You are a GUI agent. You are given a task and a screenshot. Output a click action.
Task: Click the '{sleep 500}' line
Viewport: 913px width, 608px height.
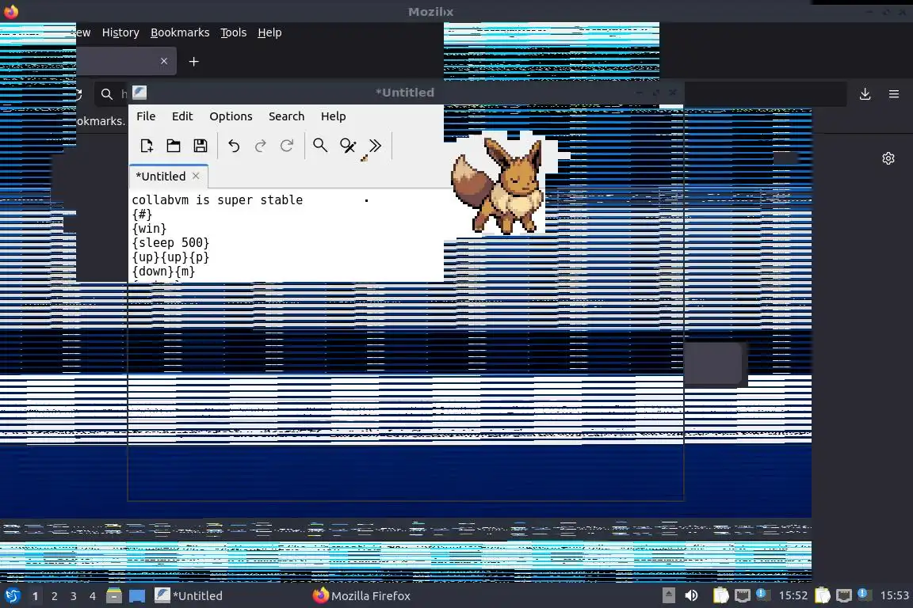(x=170, y=242)
